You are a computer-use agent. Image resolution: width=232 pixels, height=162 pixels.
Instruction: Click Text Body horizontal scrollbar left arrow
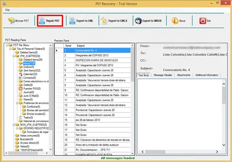(143, 151)
